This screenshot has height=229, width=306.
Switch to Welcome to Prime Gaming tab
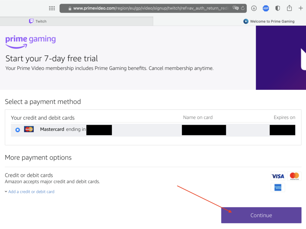[x=269, y=21]
